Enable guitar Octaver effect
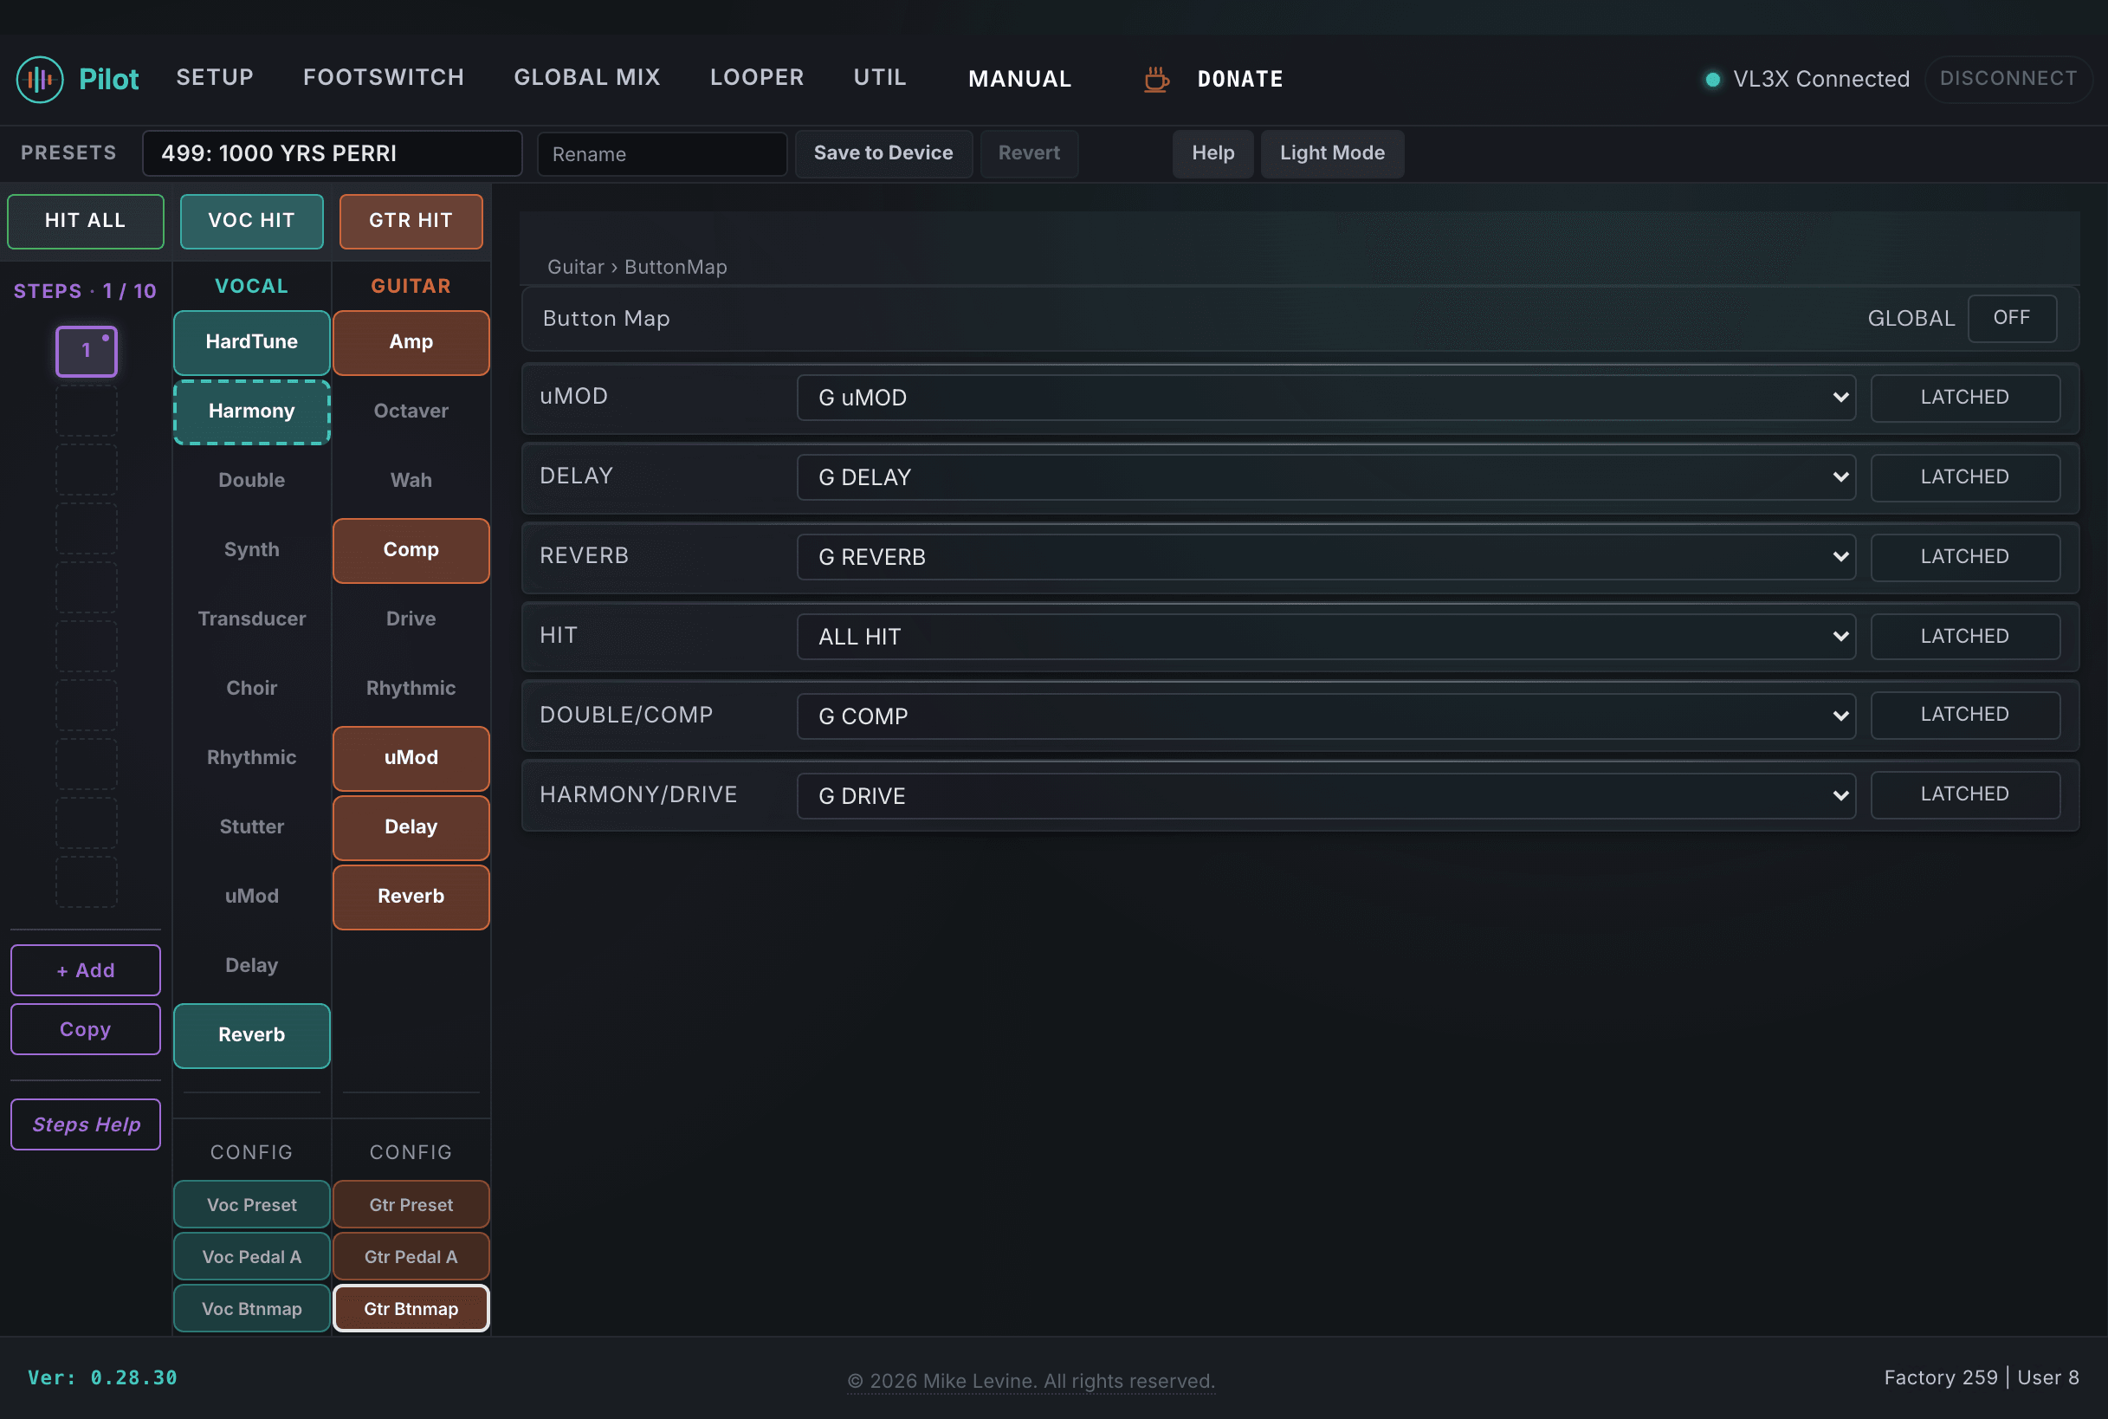Image resolution: width=2108 pixels, height=1419 pixels. point(411,411)
